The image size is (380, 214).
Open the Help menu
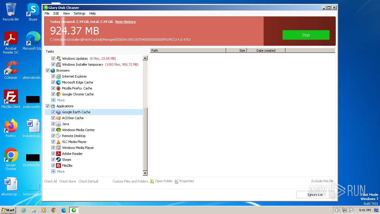[x=93, y=13]
